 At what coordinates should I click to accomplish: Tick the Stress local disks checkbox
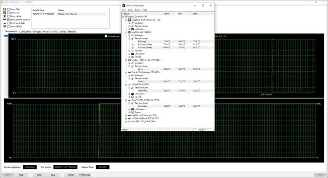pos(8,23)
